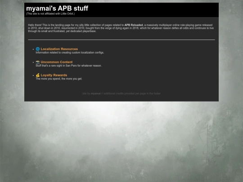Click the money bag icon beside Loyalty Rewards
Screen dimensions: 243x182
pos(38,75)
